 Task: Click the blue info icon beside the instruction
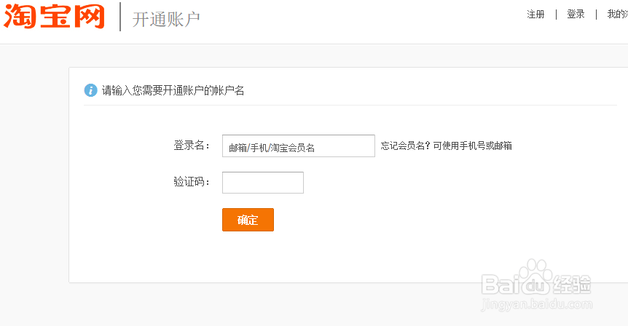(x=90, y=90)
